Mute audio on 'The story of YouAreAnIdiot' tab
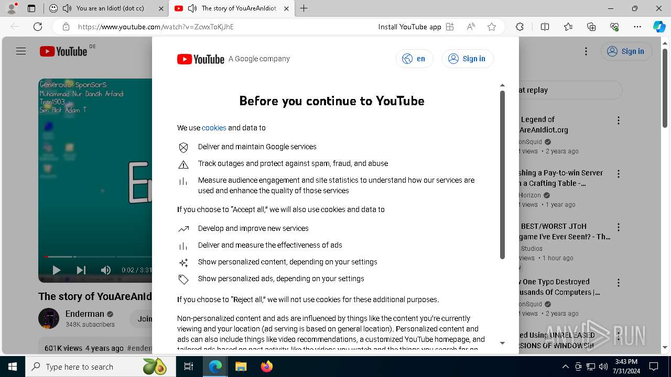Viewport: 671px width, 377px height. 192,8
